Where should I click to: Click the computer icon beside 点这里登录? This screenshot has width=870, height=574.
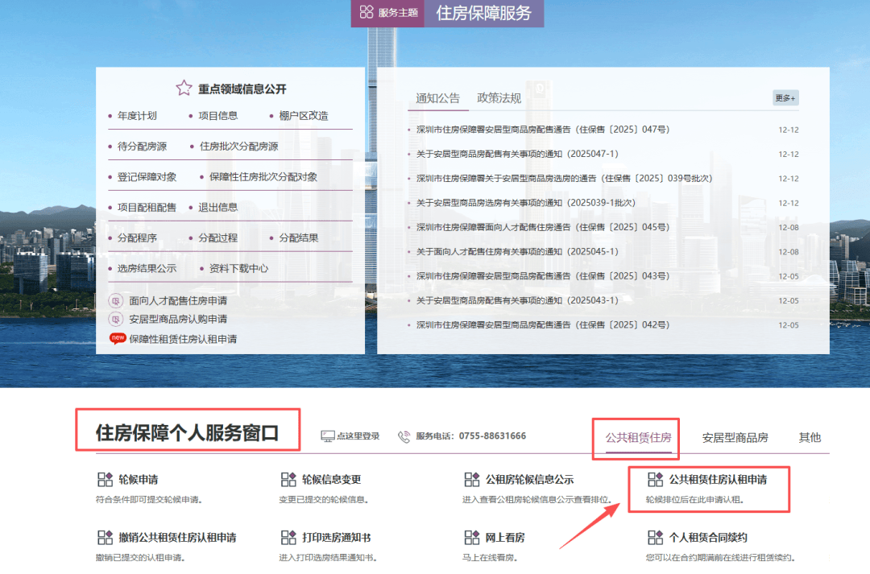[x=326, y=435]
